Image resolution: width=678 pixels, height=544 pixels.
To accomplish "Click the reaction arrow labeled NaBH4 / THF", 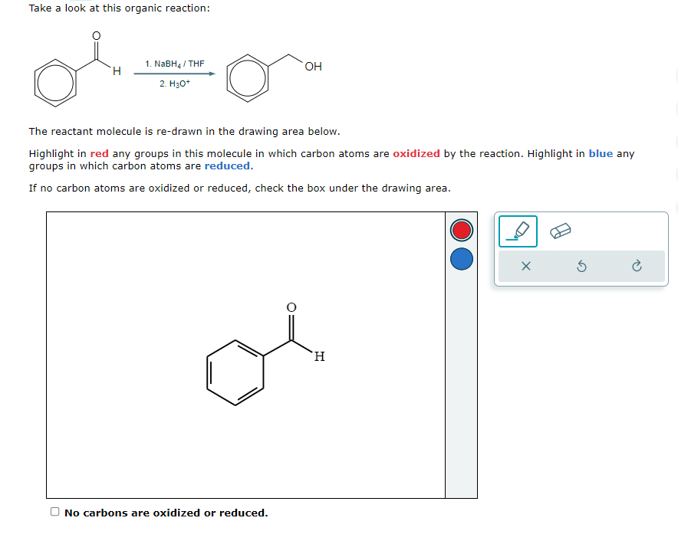I will [175, 74].
